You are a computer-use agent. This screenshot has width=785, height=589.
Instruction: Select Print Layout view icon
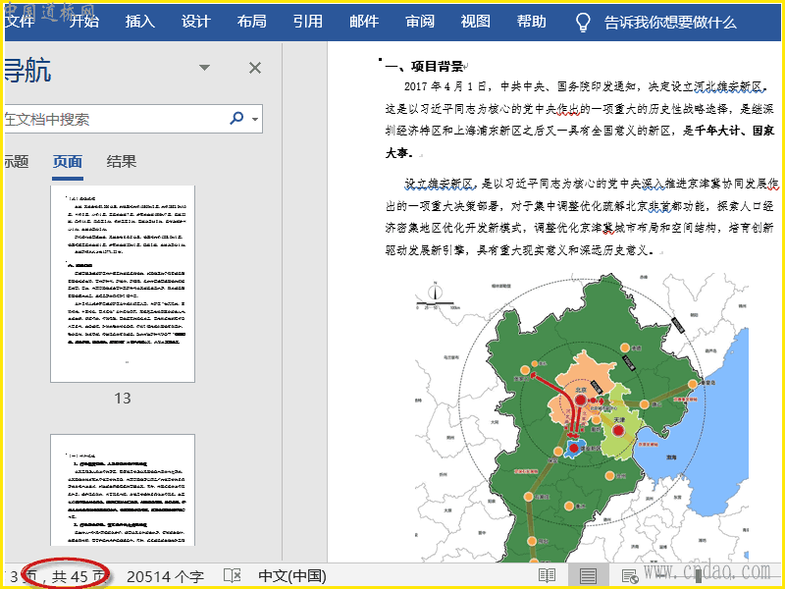(x=588, y=576)
